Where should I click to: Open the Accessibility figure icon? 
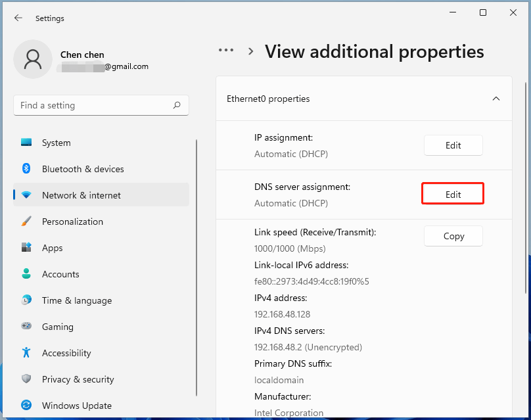(x=26, y=353)
